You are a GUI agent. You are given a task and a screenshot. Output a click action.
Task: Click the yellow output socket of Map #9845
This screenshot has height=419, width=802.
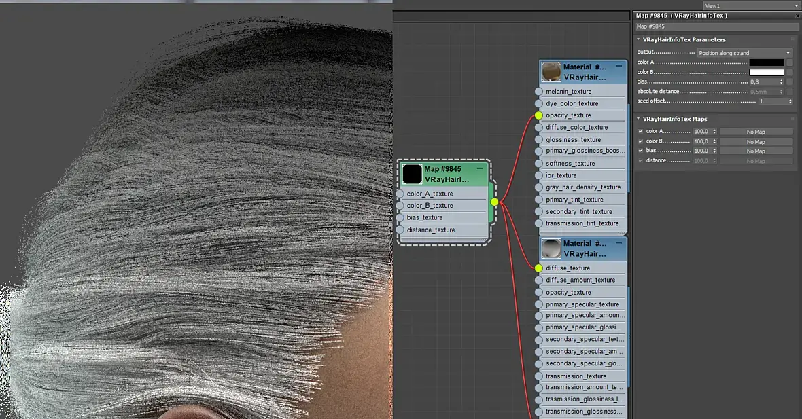click(x=494, y=202)
